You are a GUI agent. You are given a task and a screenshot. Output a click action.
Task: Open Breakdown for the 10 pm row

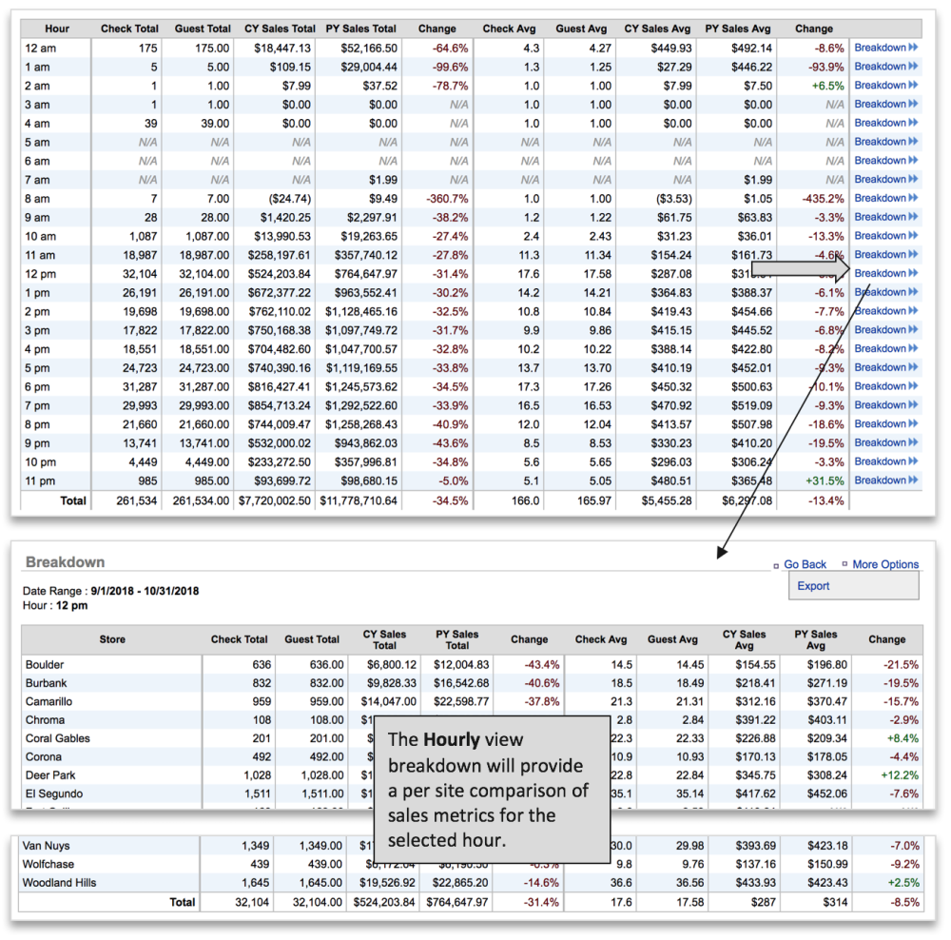pos(885,461)
